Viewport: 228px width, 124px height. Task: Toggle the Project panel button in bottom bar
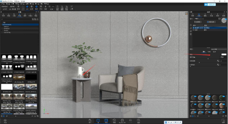(x=106, y=121)
